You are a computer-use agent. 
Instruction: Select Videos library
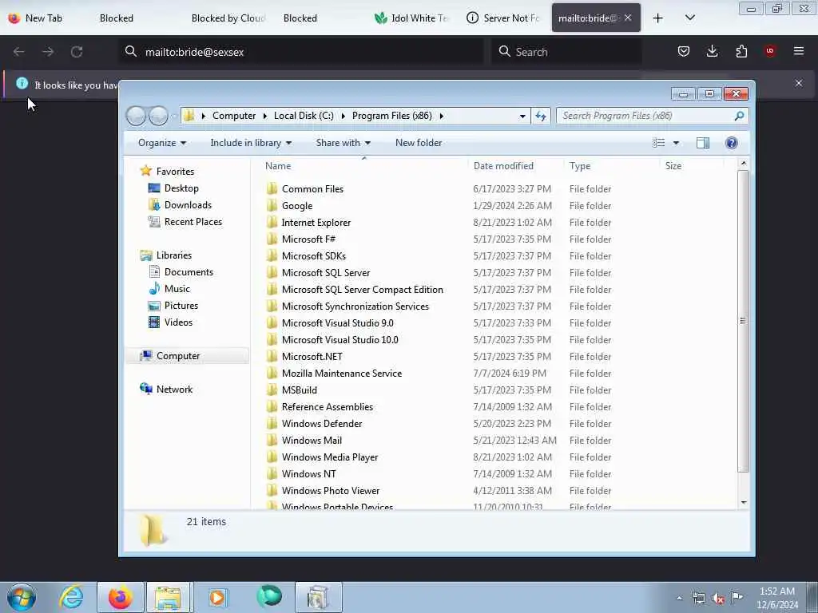coord(178,322)
